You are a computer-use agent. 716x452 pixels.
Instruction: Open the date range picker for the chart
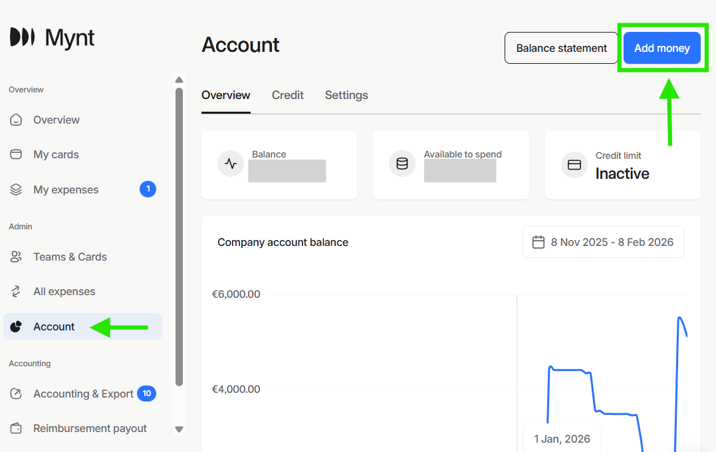(x=603, y=242)
